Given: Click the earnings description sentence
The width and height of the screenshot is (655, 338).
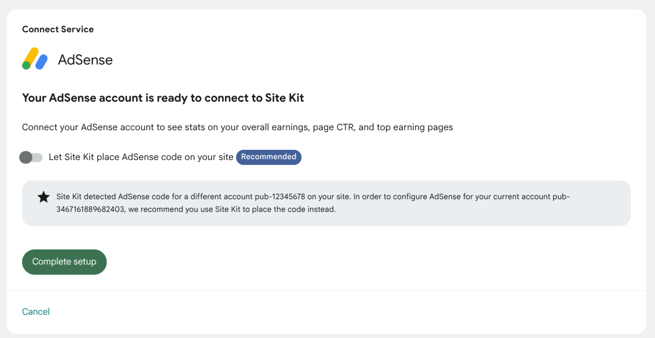Looking at the screenshot, I should pos(238,127).
